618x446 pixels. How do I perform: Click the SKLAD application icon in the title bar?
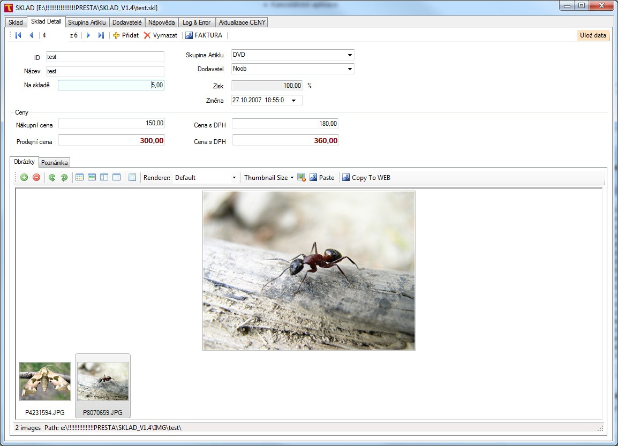pyautogui.click(x=8, y=7)
